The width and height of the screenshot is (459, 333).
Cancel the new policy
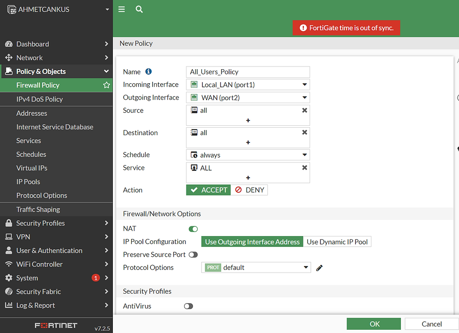pos(432,324)
